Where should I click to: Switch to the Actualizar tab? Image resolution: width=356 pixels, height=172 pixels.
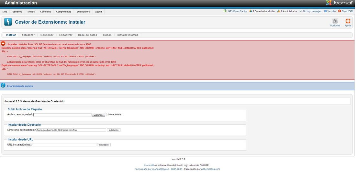point(28,35)
